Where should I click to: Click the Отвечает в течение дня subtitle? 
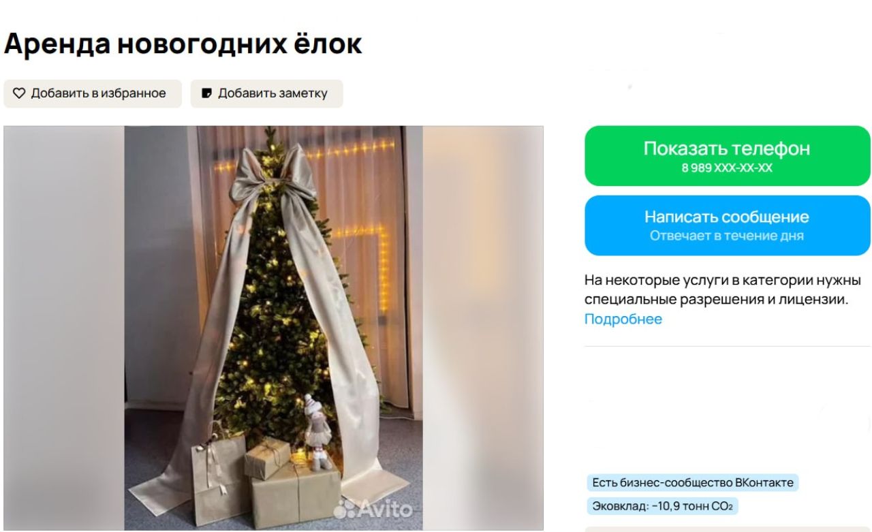point(727,236)
